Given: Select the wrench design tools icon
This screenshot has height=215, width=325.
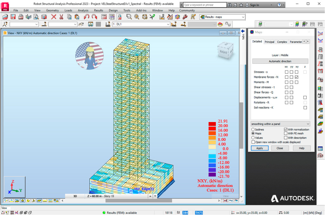Looking at the screenshot, I should 184,17.
